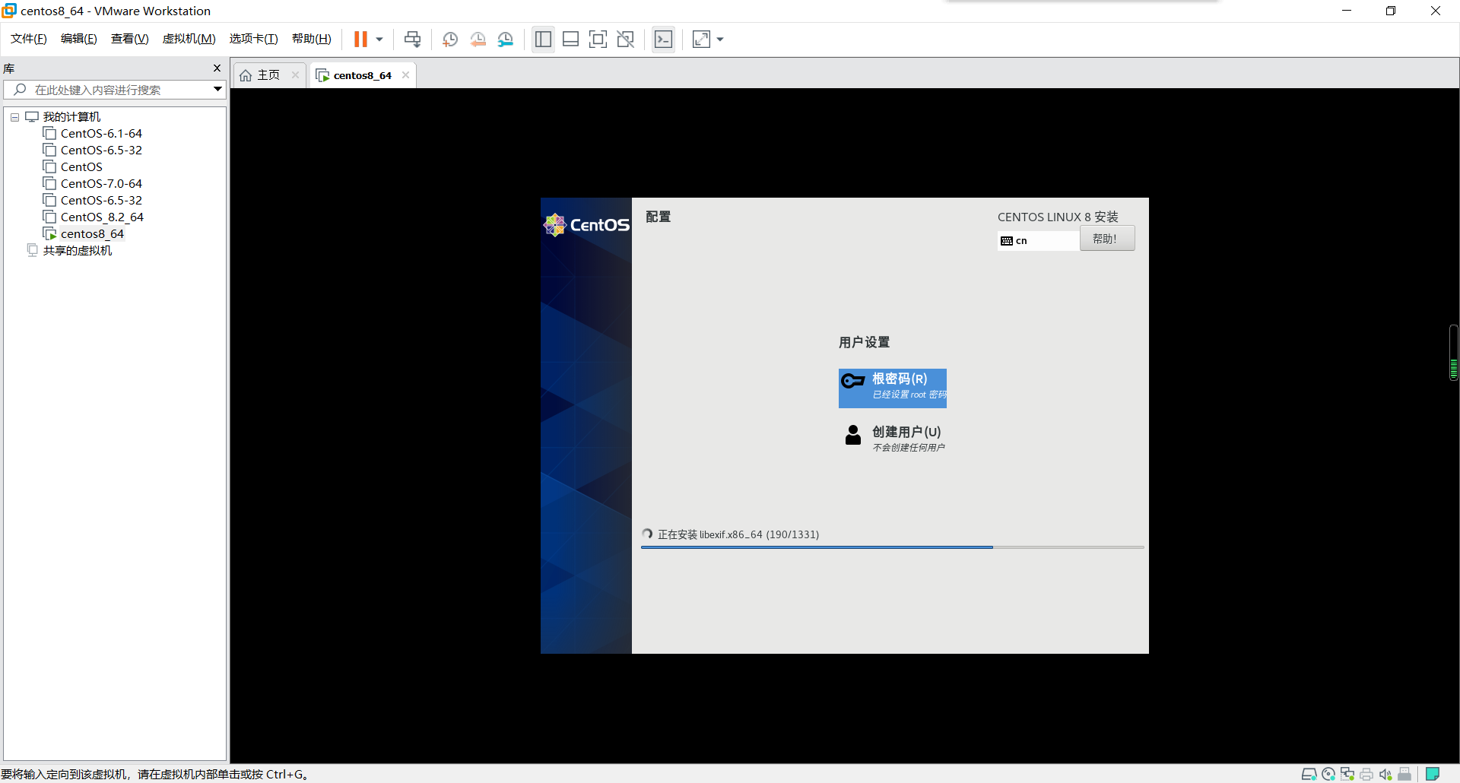Suspend the virtual machine
The width and height of the screenshot is (1460, 783).
pos(362,39)
